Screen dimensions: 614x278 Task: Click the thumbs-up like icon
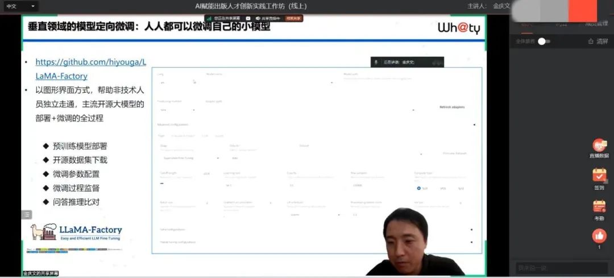click(x=599, y=236)
